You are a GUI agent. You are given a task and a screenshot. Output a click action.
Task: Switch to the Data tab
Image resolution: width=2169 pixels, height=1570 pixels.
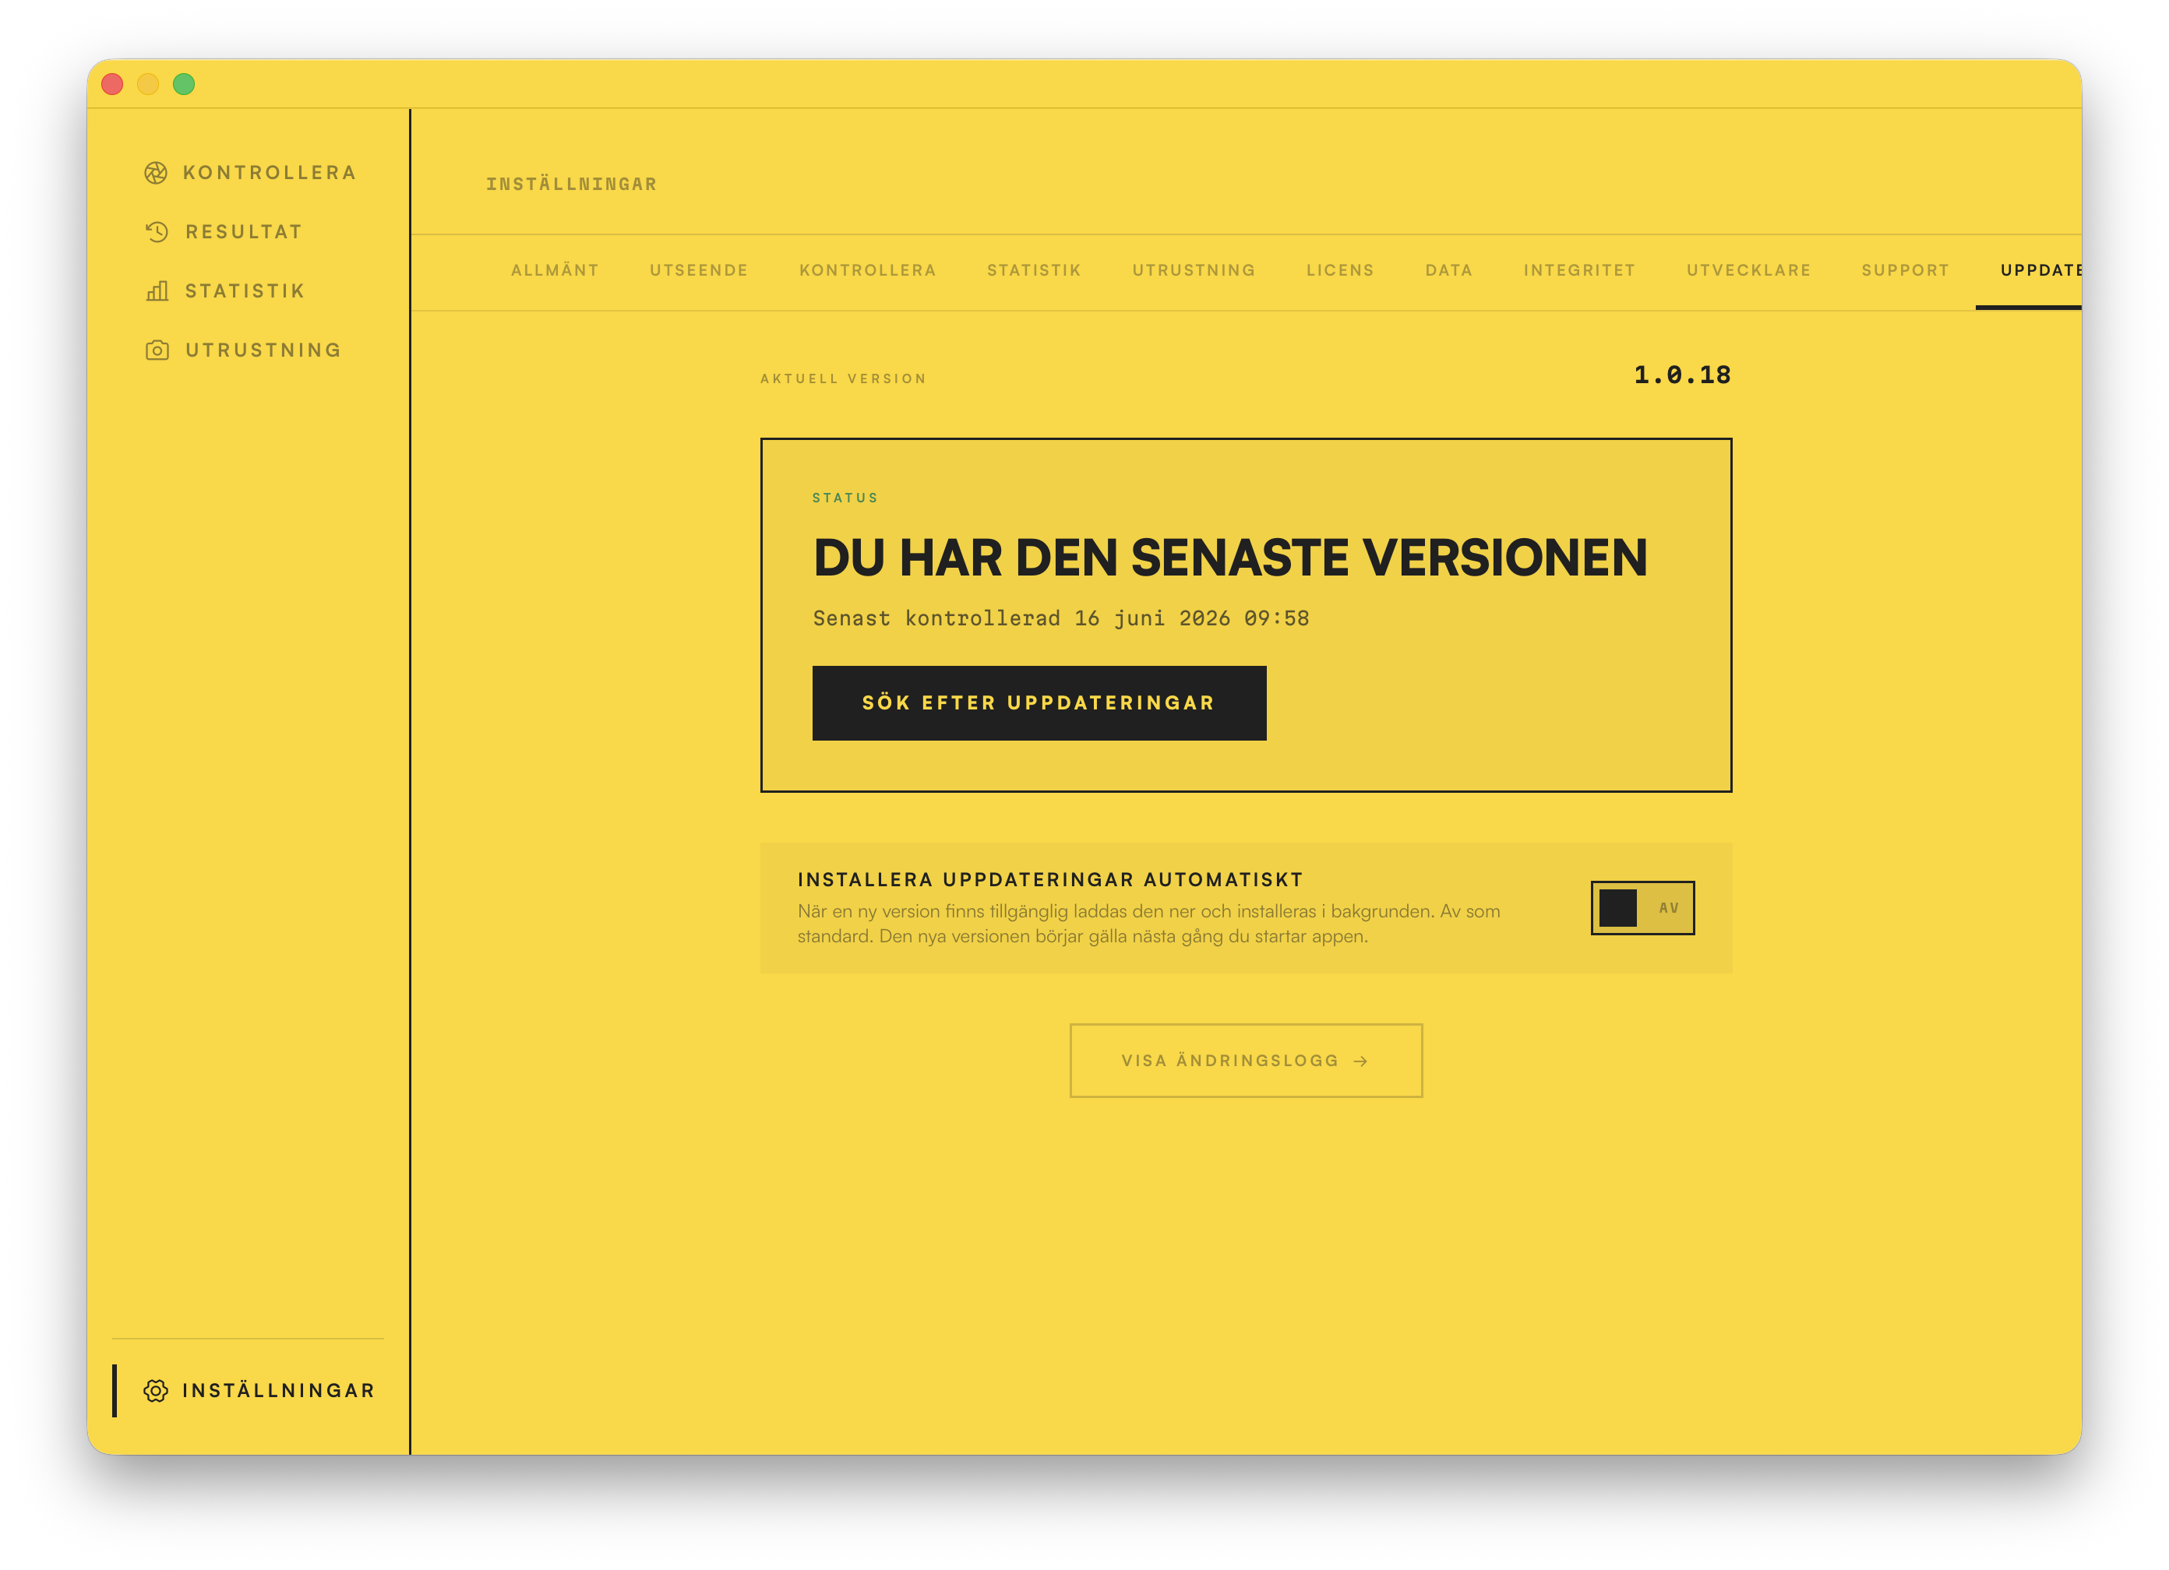pos(1449,270)
